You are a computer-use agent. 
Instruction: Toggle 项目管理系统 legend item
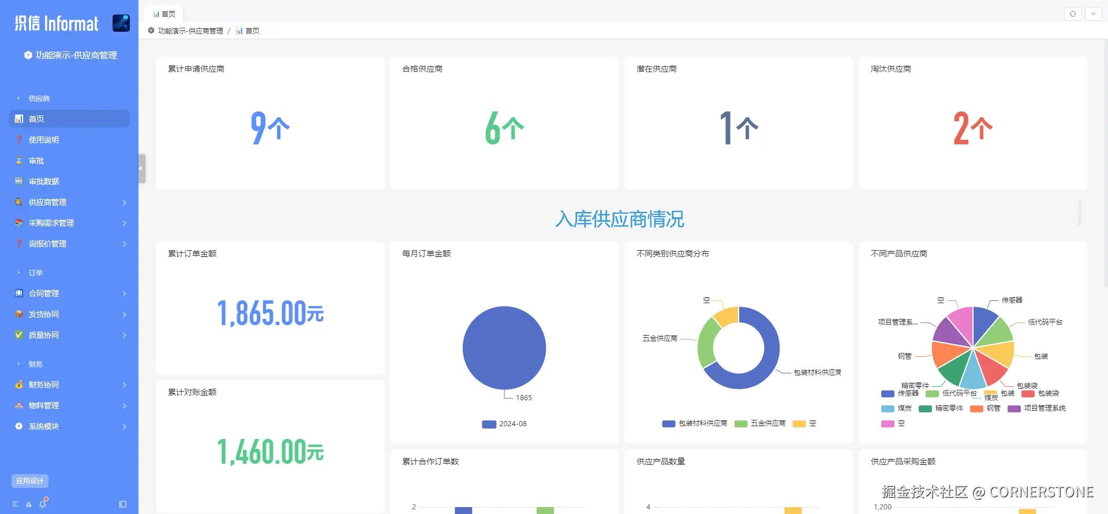1036,408
